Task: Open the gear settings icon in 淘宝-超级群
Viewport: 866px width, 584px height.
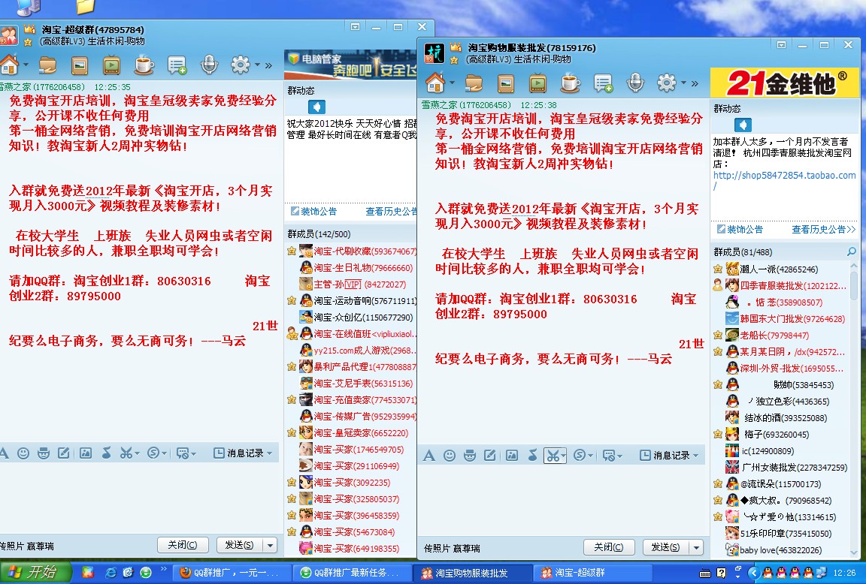Action: (240, 65)
